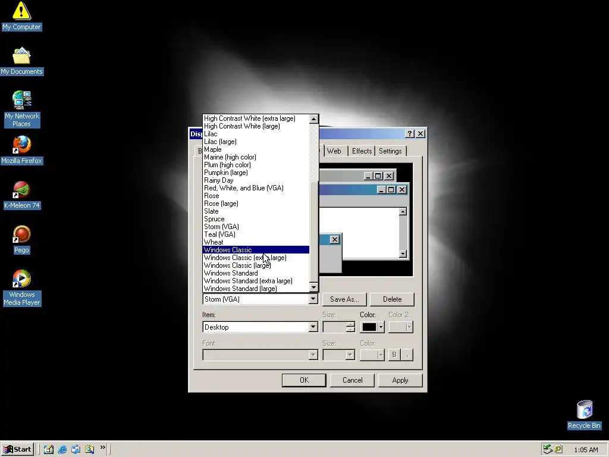
Task: Choose Rainy Day scheme
Action: [256, 180]
